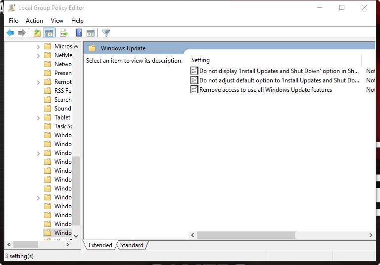Screen dimensions: 380x265
Task: Toggle Show/Hide Console Tree toolbar icon
Action: click(x=48, y=33)
